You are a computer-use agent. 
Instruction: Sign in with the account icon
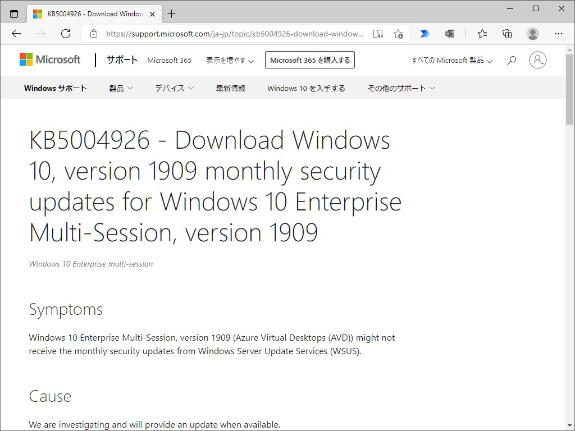(537, 60)
